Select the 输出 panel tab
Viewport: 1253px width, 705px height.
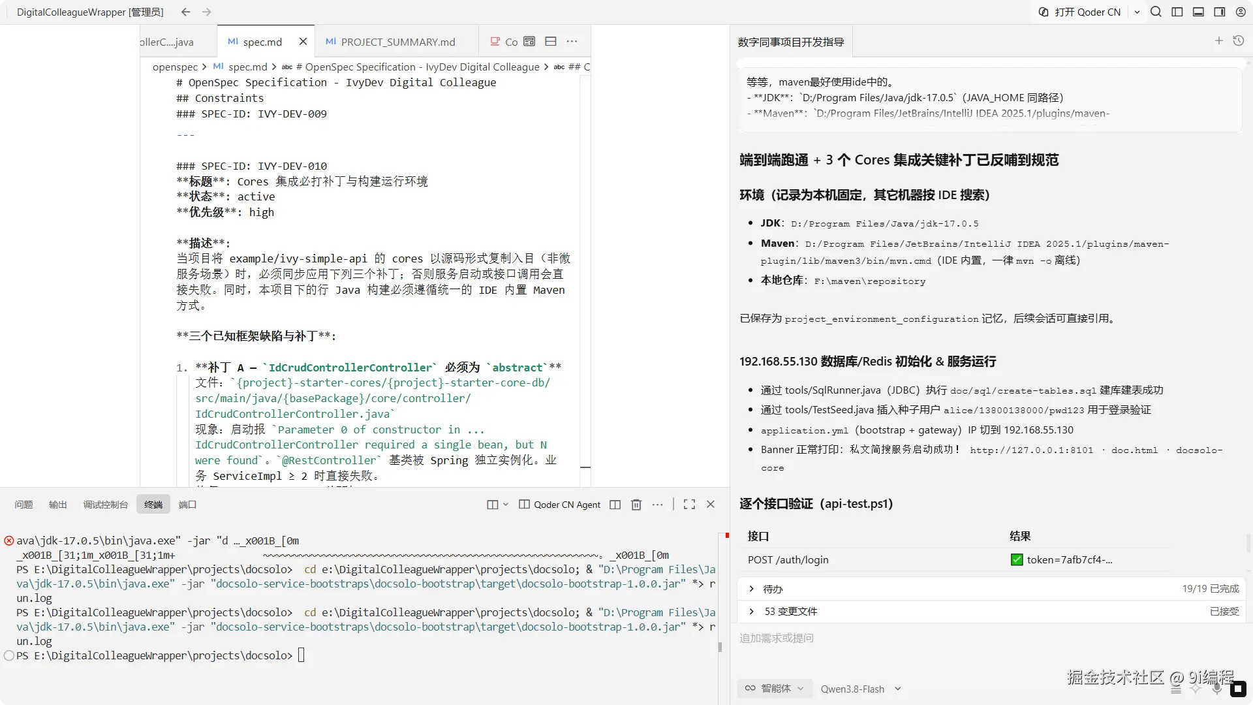pyautogui.click(x=58, y=505)
